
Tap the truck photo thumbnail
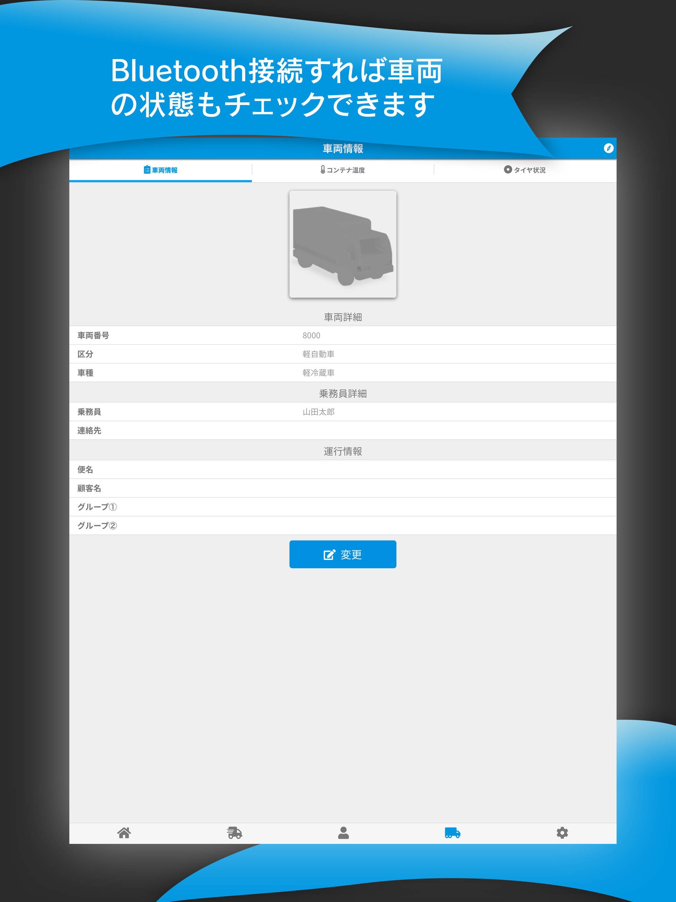point(343,244)
